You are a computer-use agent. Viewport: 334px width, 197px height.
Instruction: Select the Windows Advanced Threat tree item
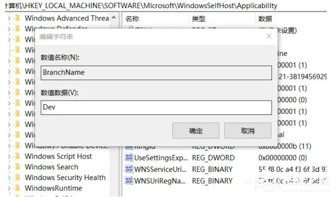[x=67, y=18]
